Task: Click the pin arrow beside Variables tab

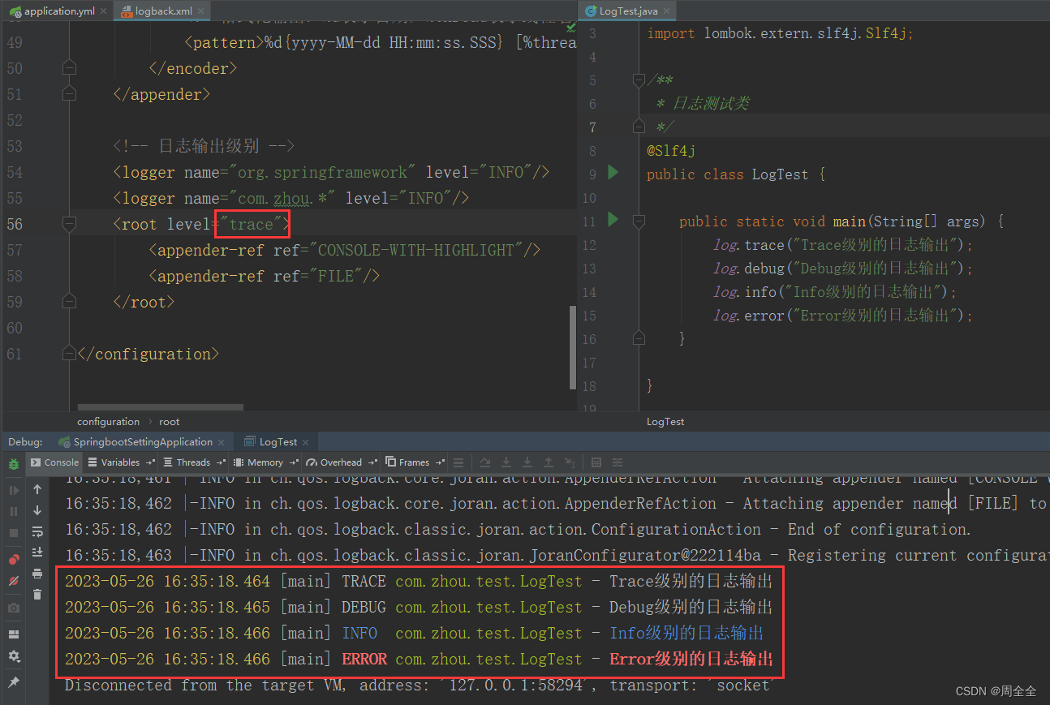Action: 150,462
